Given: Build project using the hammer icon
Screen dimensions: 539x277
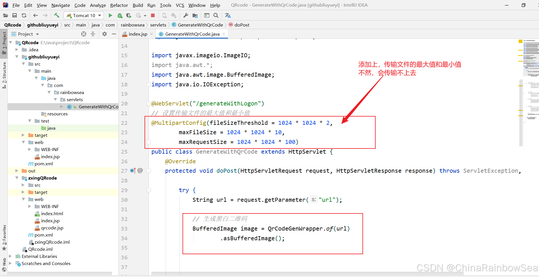Looking at the screenshot, I should 57,15.
